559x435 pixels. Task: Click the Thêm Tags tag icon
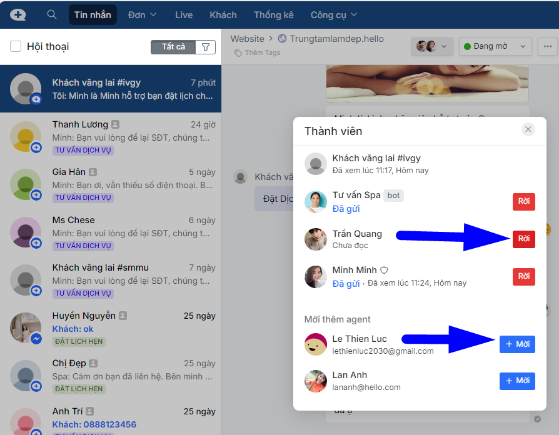click(x=238, y=53)
